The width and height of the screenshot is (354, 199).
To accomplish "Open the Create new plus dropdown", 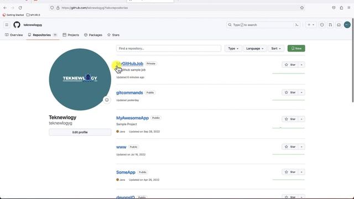I will 311,25.
